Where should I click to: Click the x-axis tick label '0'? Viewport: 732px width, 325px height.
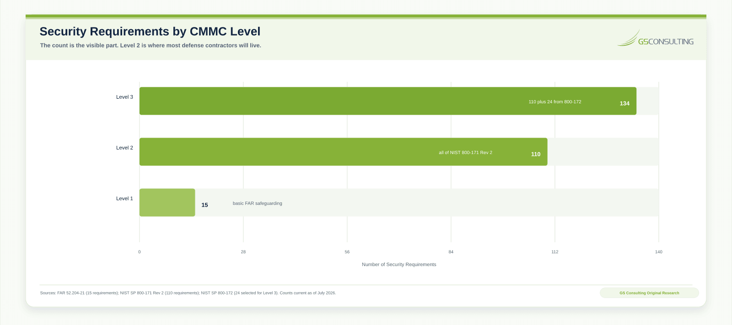pyautogui.click(x=140, y=252)
